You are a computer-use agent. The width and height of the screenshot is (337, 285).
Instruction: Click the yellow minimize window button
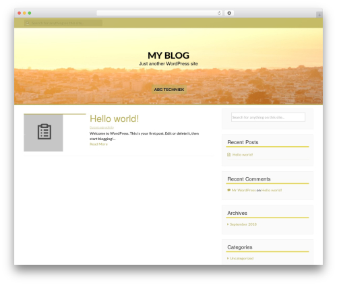pyautogui.click(x=24, y=13)
